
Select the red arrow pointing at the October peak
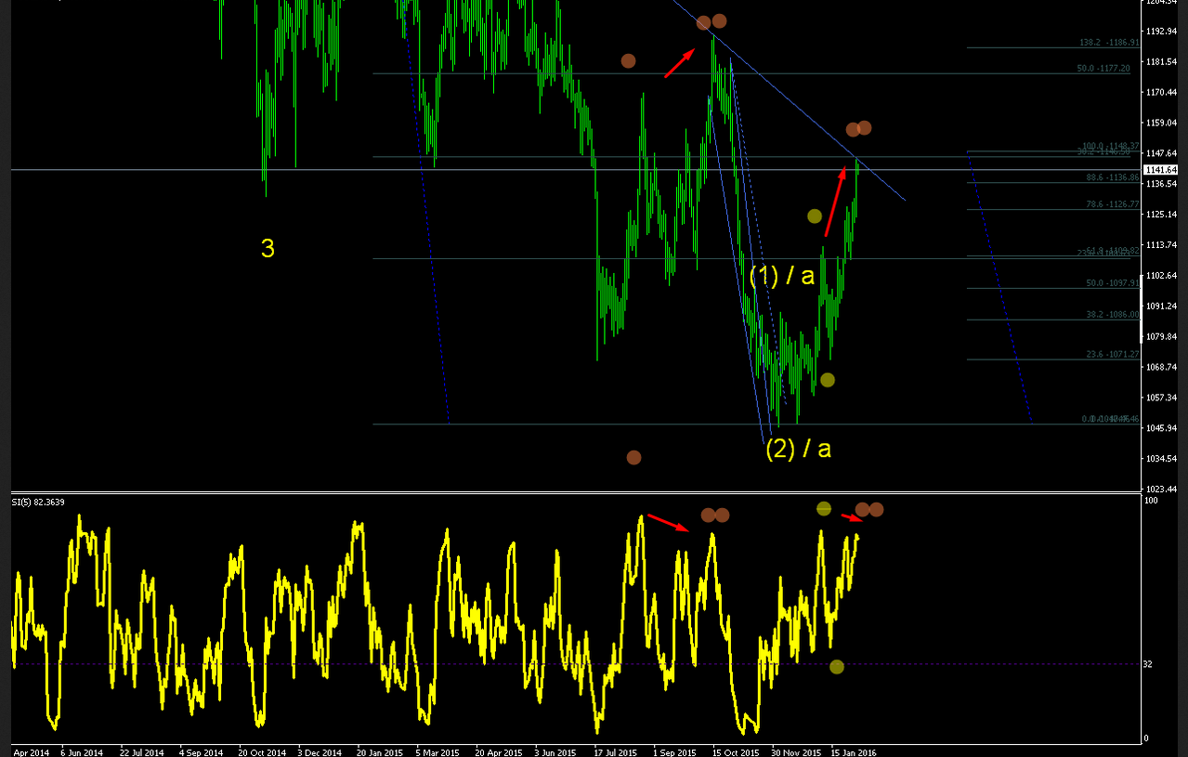pyautogui.click(x=680, y=63)
